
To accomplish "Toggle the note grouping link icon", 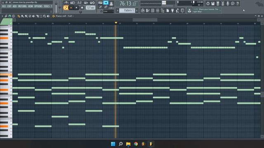I will 106,7.
